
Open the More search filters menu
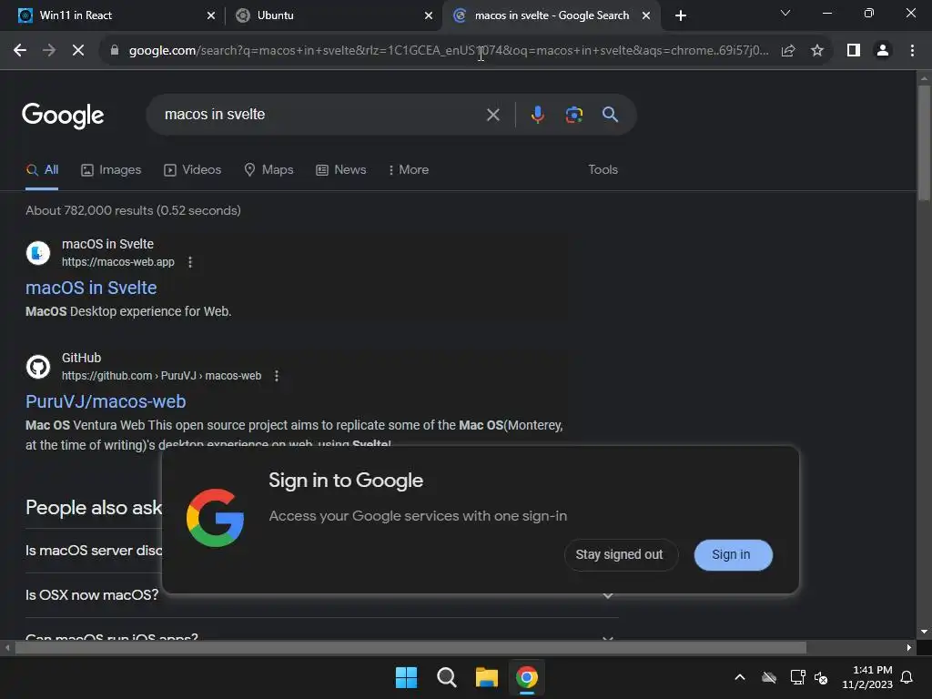tap(409, 170)
